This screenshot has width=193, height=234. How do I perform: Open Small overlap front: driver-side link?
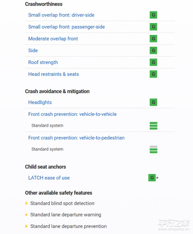(61, 15)
